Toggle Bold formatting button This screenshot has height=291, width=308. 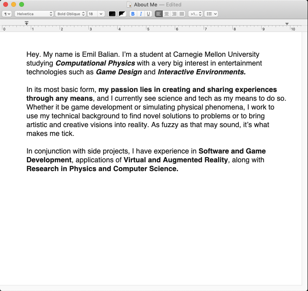click(x=133, y=14)
